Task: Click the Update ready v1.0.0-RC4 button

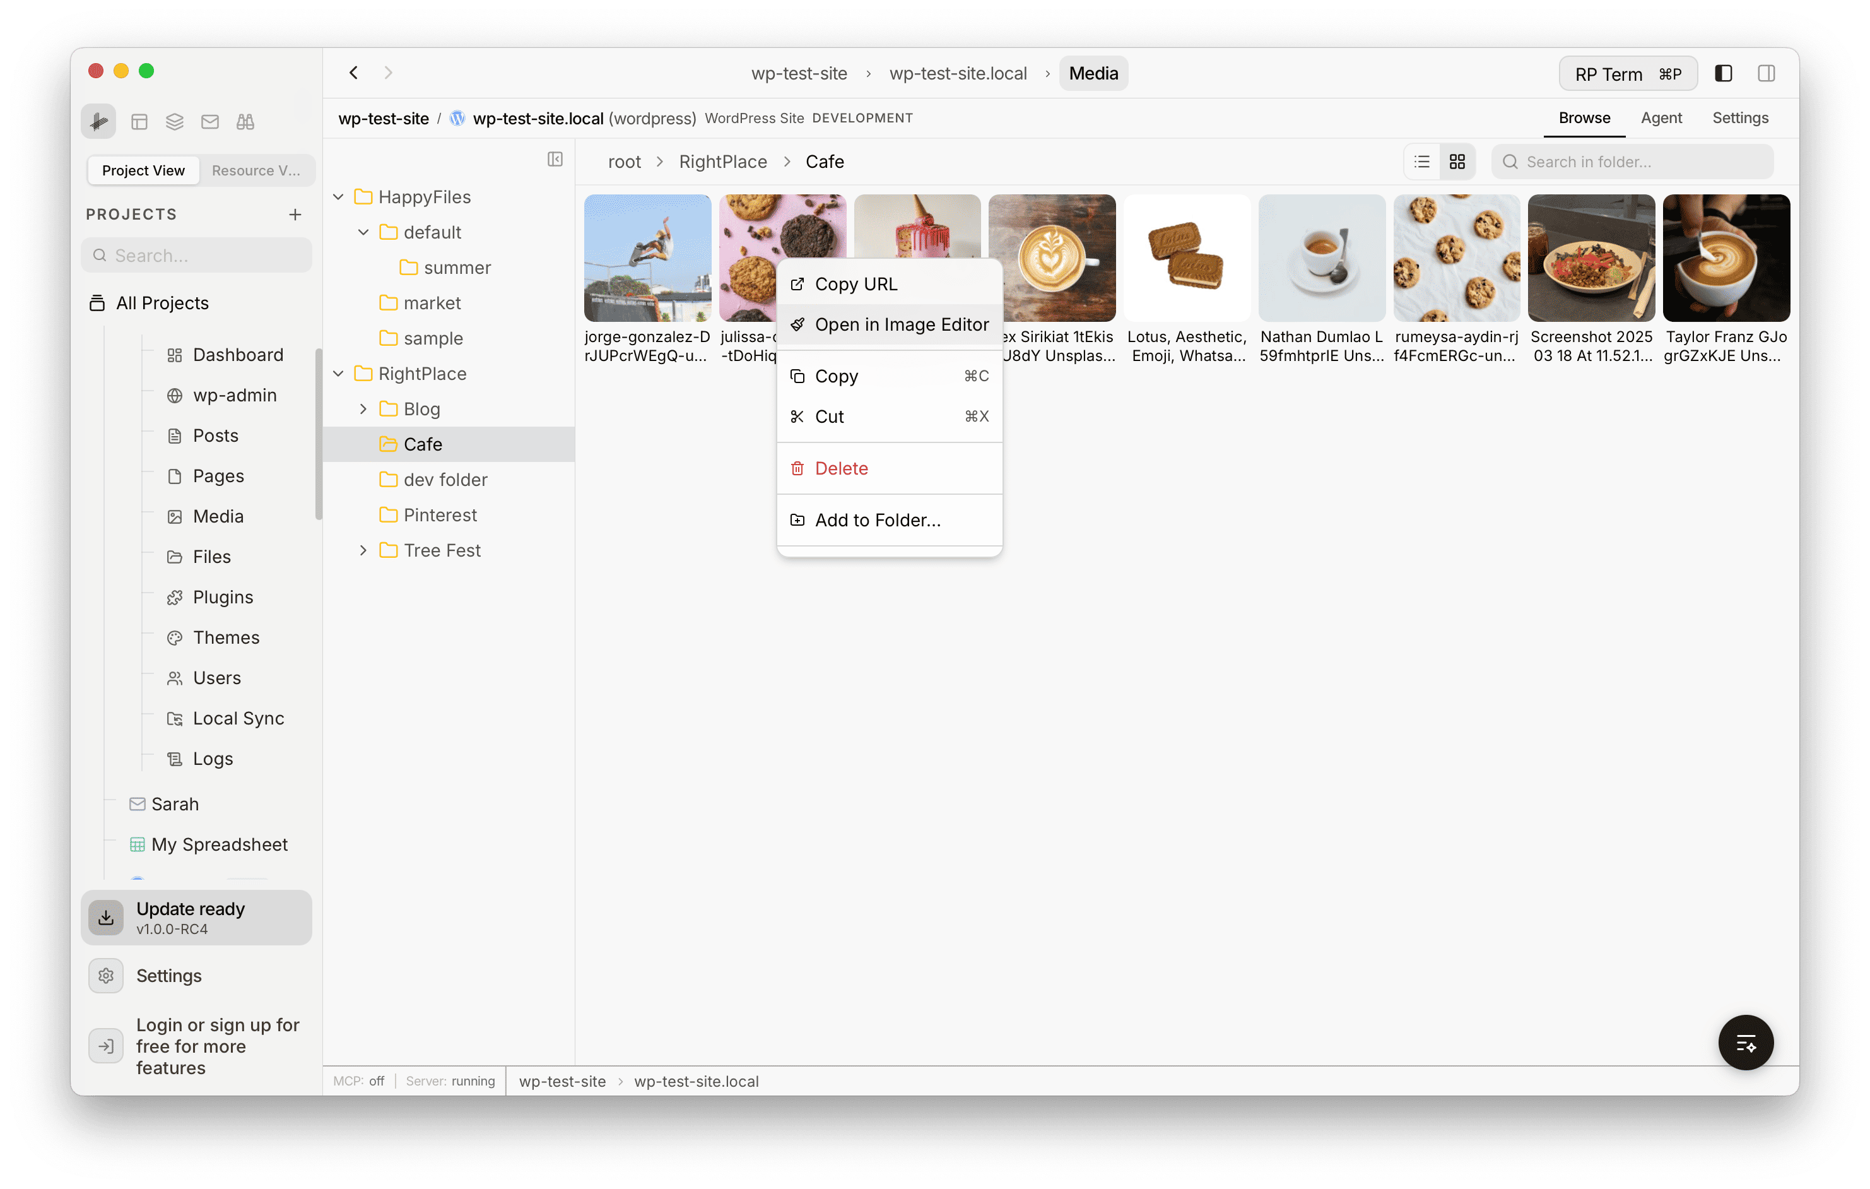Action: coord(196,917)
